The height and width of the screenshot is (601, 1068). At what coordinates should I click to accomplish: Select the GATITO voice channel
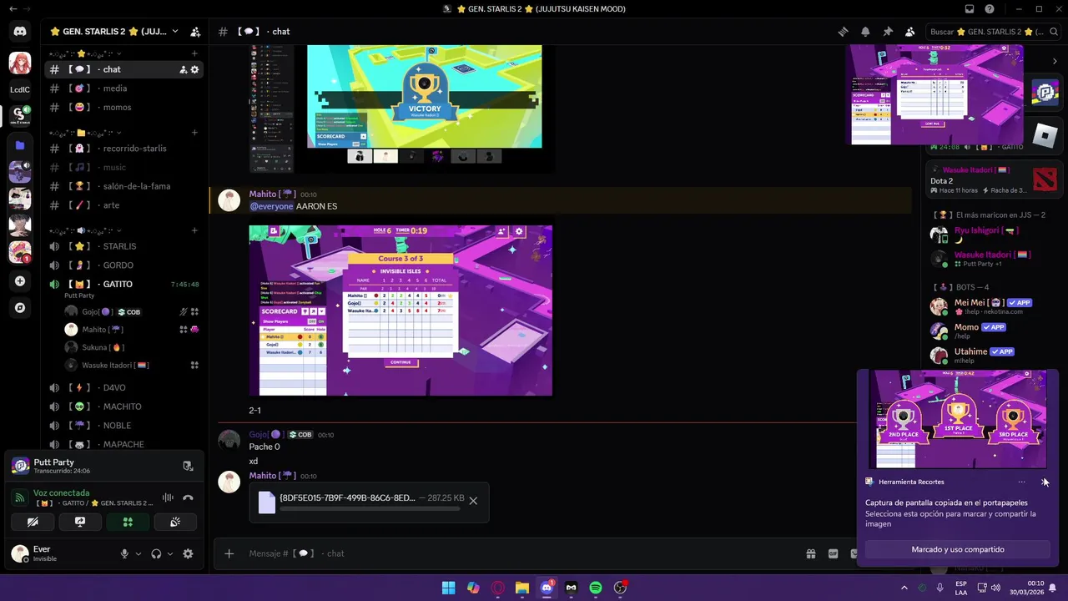[x=123, y=284]
